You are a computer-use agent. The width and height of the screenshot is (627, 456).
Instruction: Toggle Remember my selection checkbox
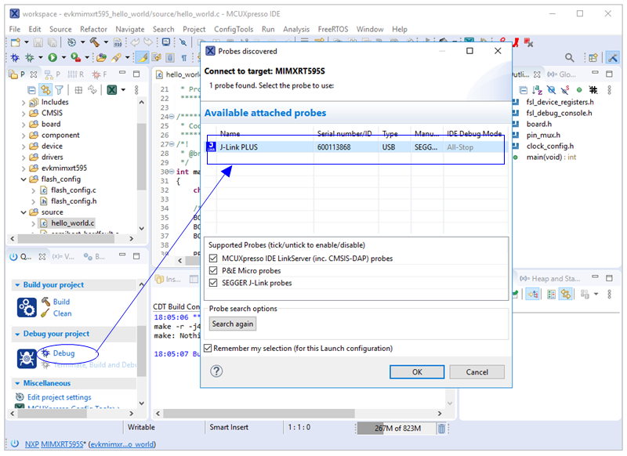tap(208, 348)
